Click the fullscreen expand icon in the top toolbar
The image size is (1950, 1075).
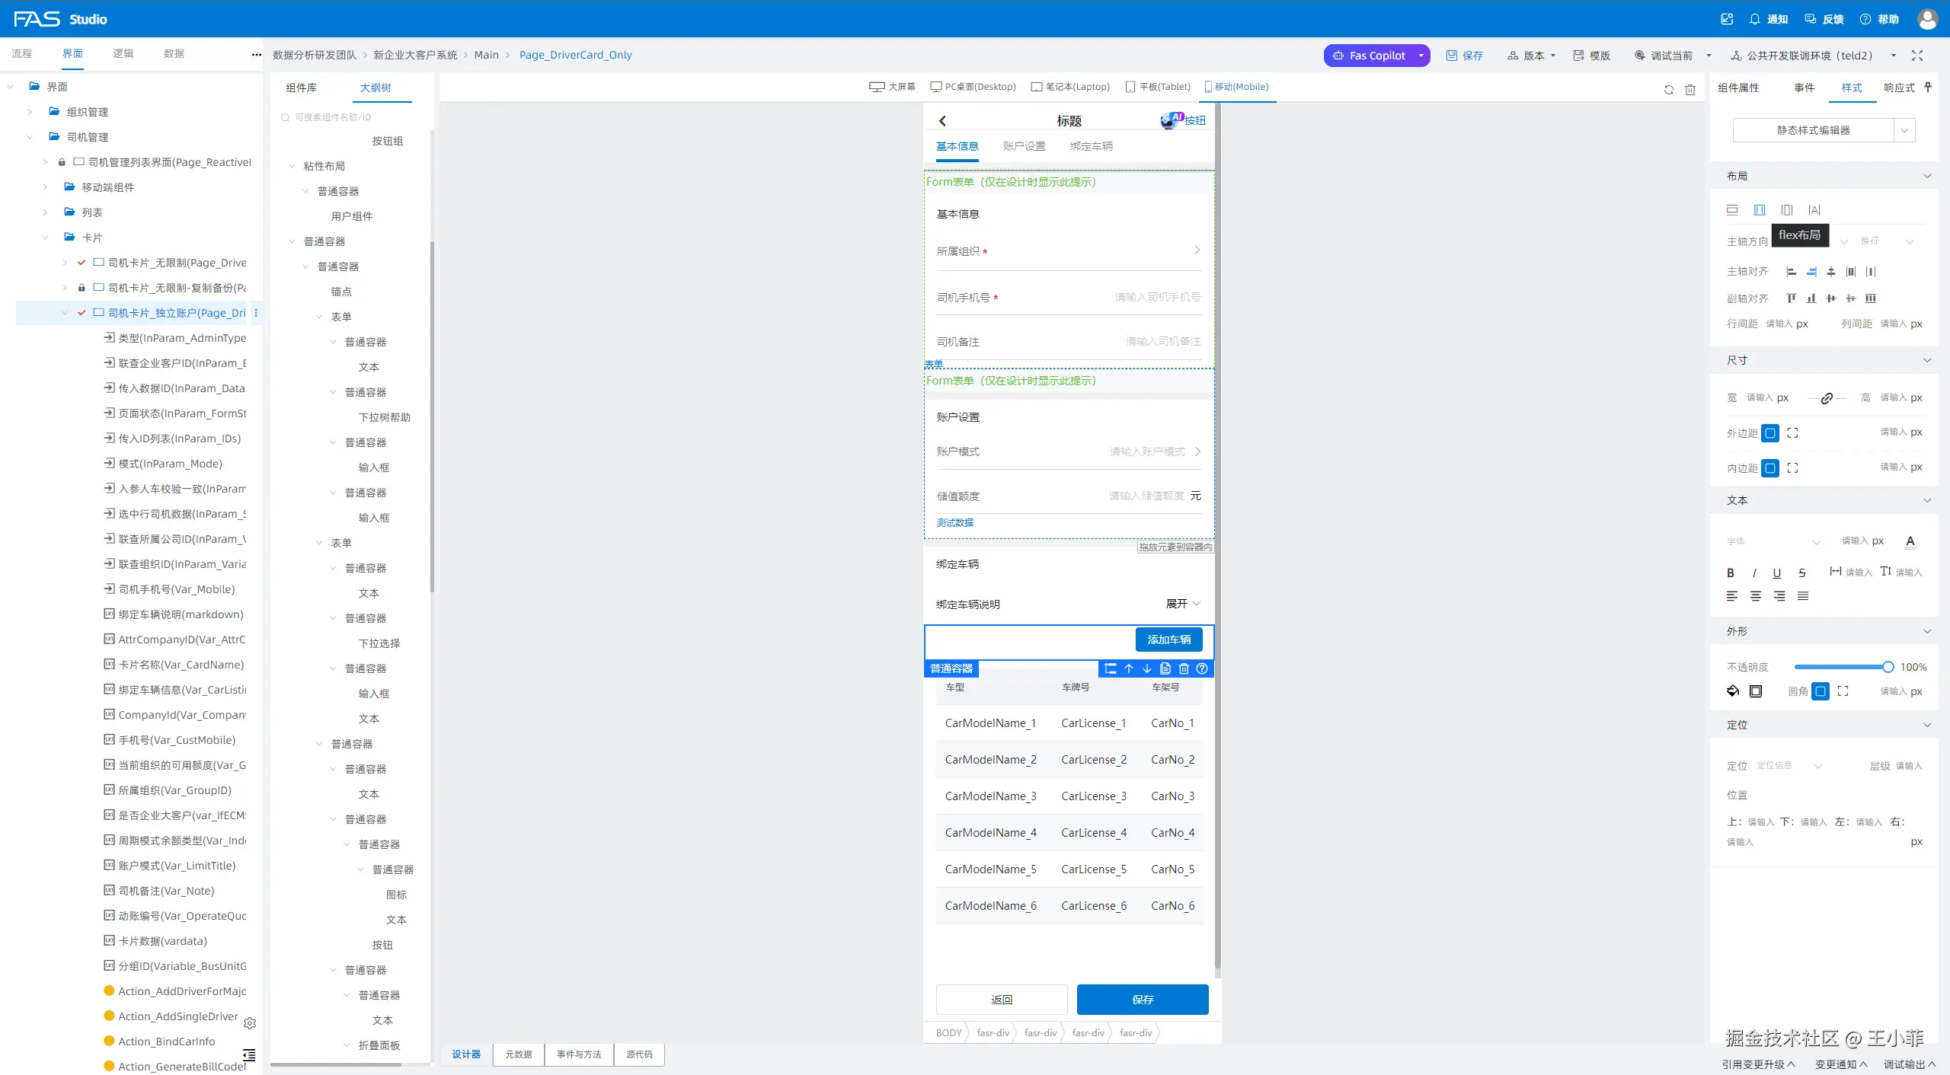[x=1917, y=56]
